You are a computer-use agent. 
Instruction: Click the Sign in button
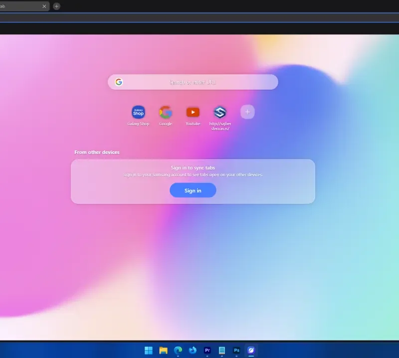click(193, 190)
